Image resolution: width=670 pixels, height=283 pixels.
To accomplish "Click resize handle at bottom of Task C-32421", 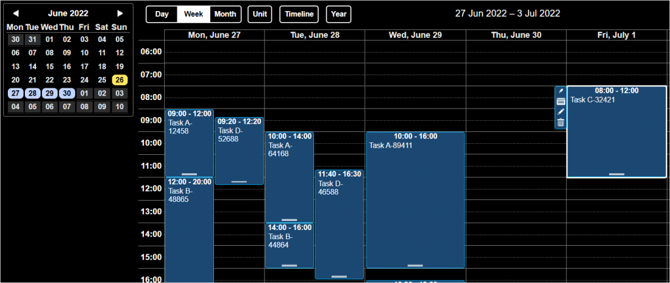I will tap(616, 174).
